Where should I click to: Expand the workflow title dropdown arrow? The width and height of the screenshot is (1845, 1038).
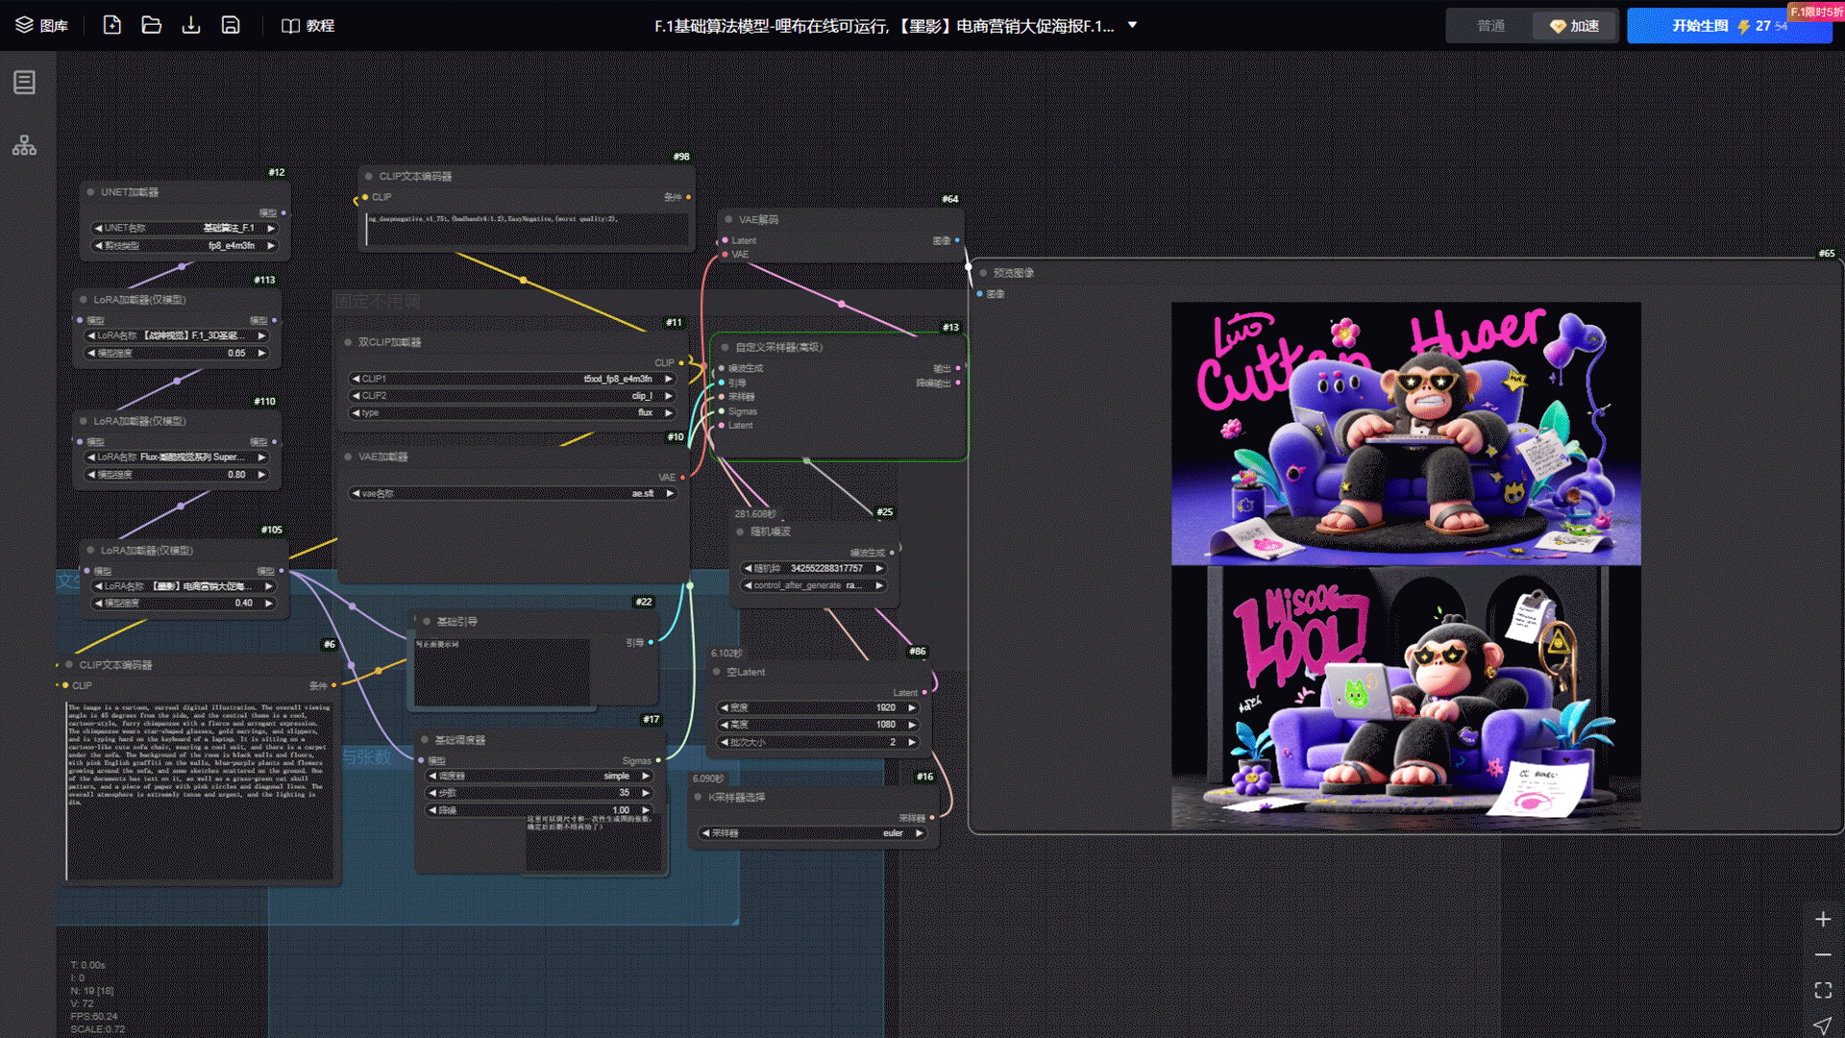click(1132, 25)
